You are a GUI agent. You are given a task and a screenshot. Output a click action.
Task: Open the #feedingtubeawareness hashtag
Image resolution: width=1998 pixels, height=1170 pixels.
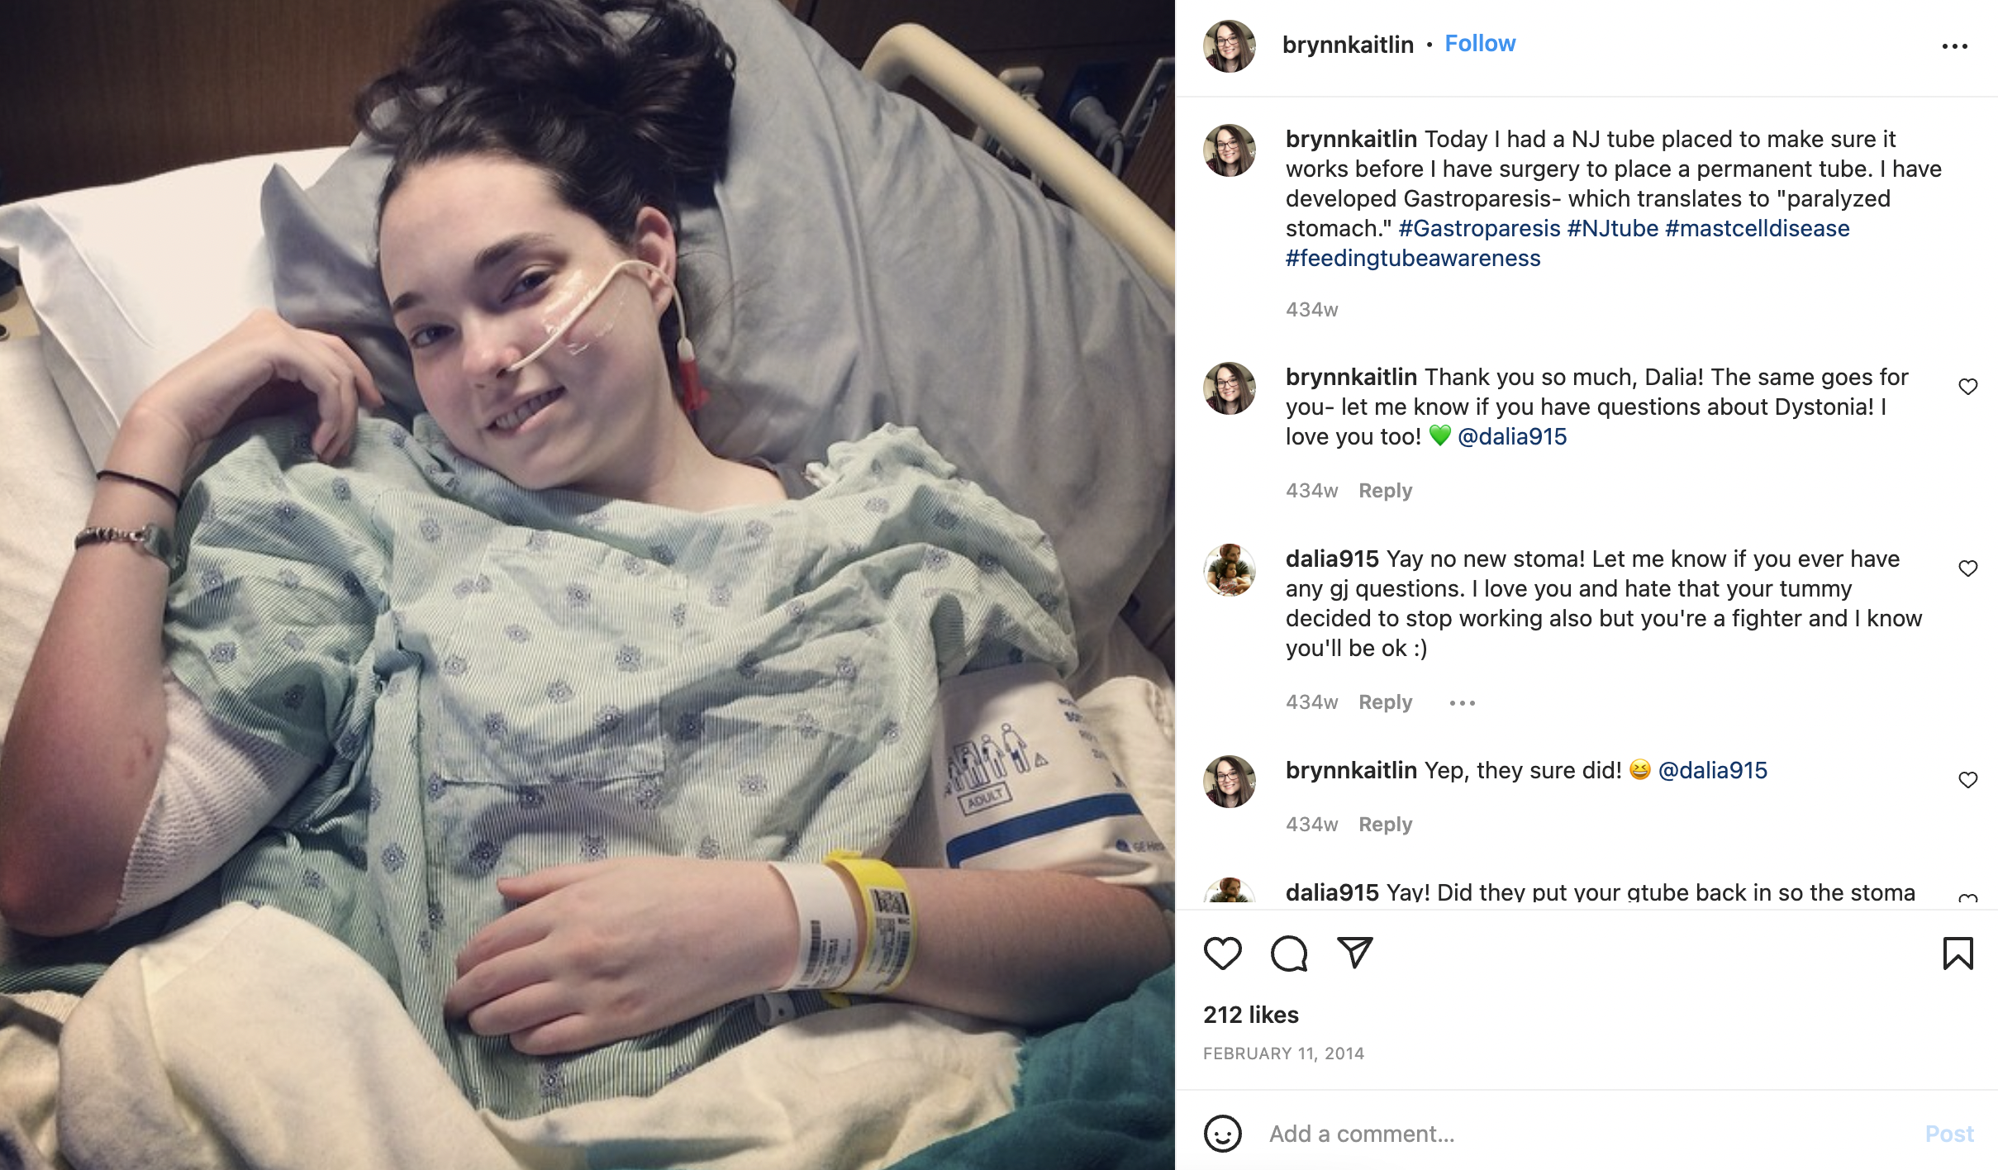[x=1413, y=258]
